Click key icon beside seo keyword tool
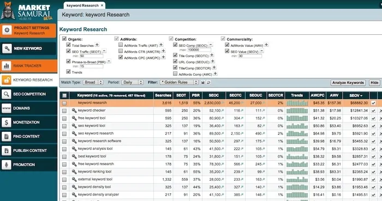 click(74, 126)
